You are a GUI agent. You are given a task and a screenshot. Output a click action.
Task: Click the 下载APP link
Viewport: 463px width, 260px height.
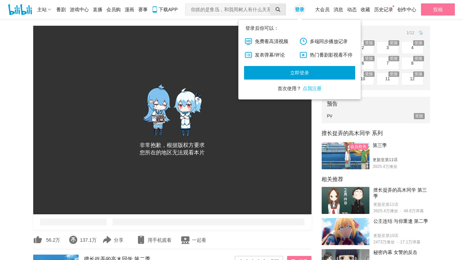tap(168, 9)
